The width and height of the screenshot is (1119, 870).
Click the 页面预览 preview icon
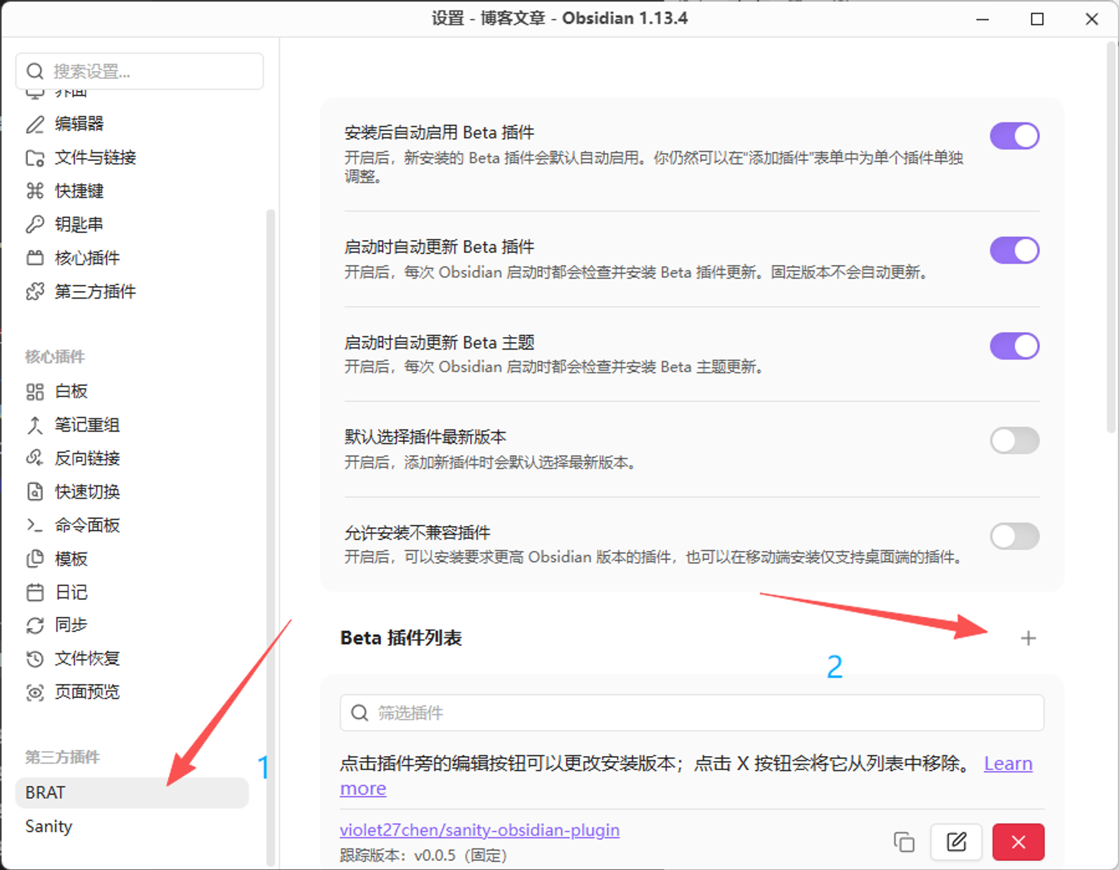tap(35, 692)
